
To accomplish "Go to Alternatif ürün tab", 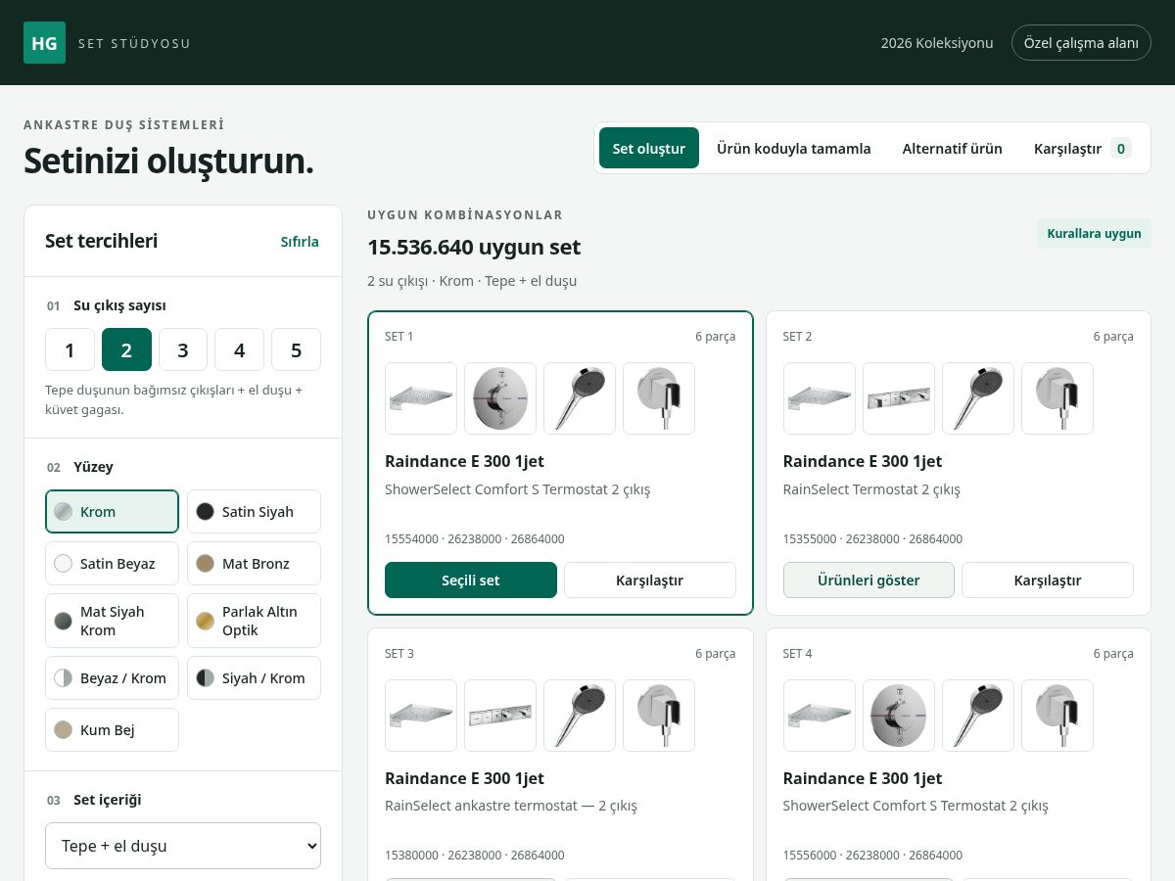I will (x=953, y=148).
